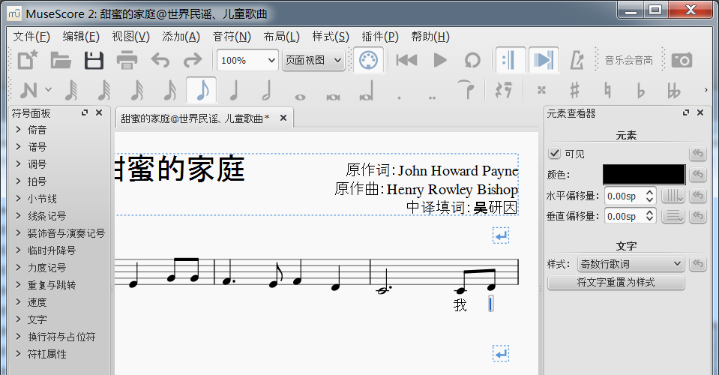Open the 页面视图 view mode dropdown

pyautogui.click(x=313, y=60)
